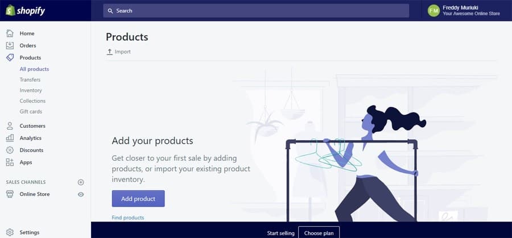View Online Store with the eye icon

pyautogui.click(x=81, y=194)
